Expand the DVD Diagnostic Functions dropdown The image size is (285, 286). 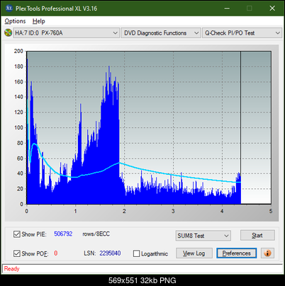[x=161, y=33]
